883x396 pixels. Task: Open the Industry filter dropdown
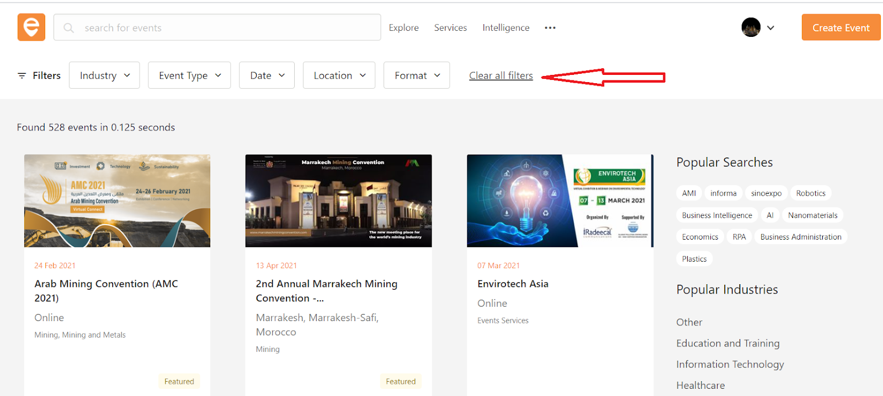point(104,75)
